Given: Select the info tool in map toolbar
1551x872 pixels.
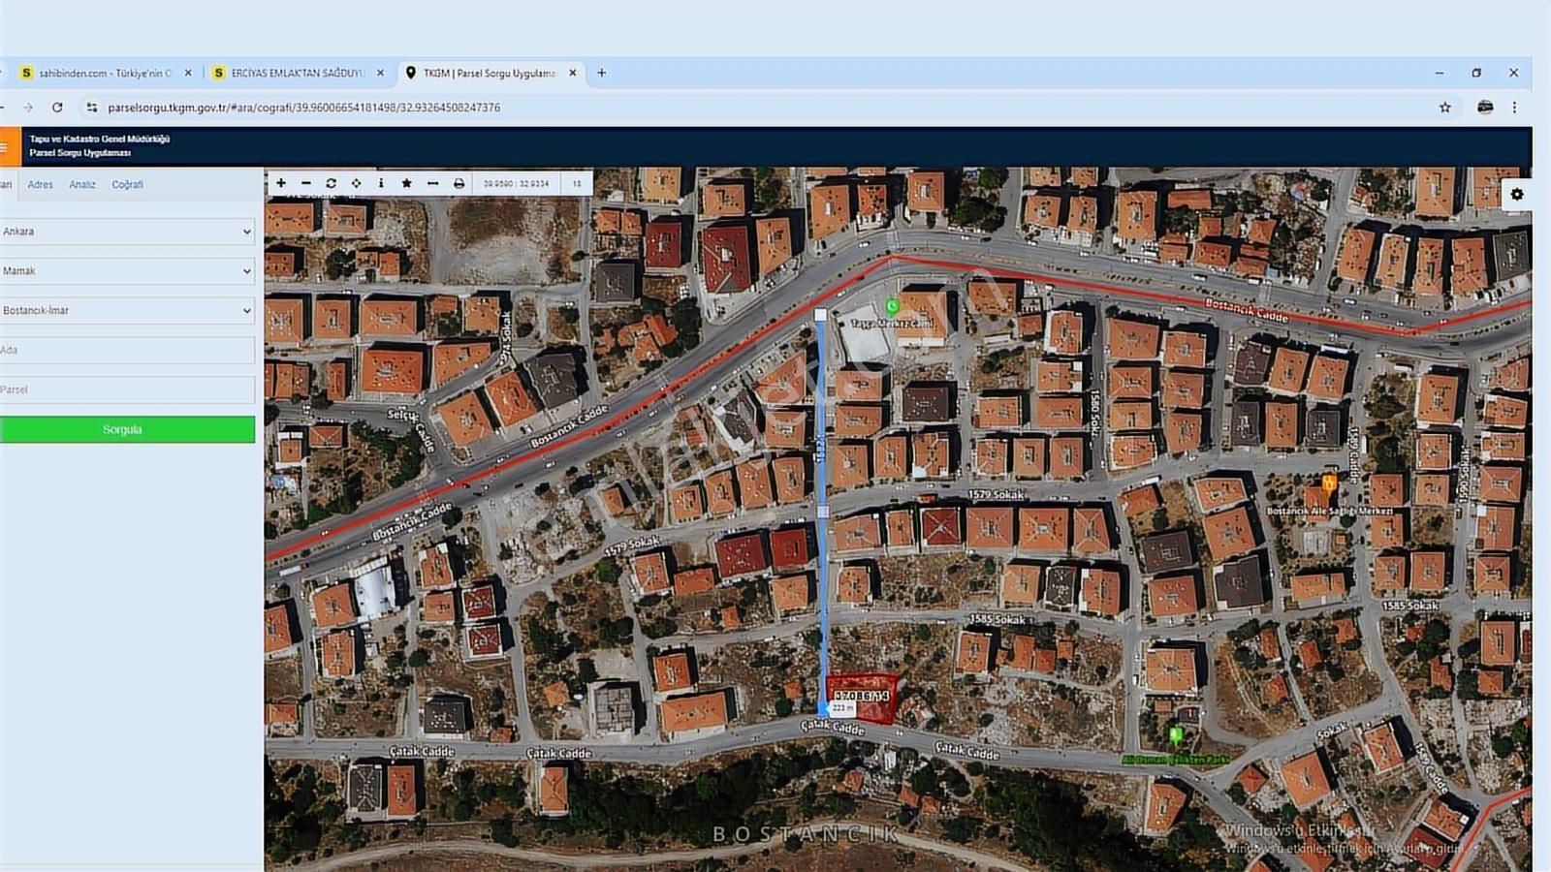Looking at the screenshot, I should (381, 183).
